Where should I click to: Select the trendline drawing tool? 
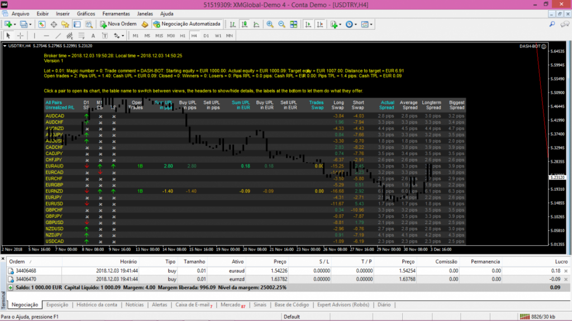[x=58, y=36]
